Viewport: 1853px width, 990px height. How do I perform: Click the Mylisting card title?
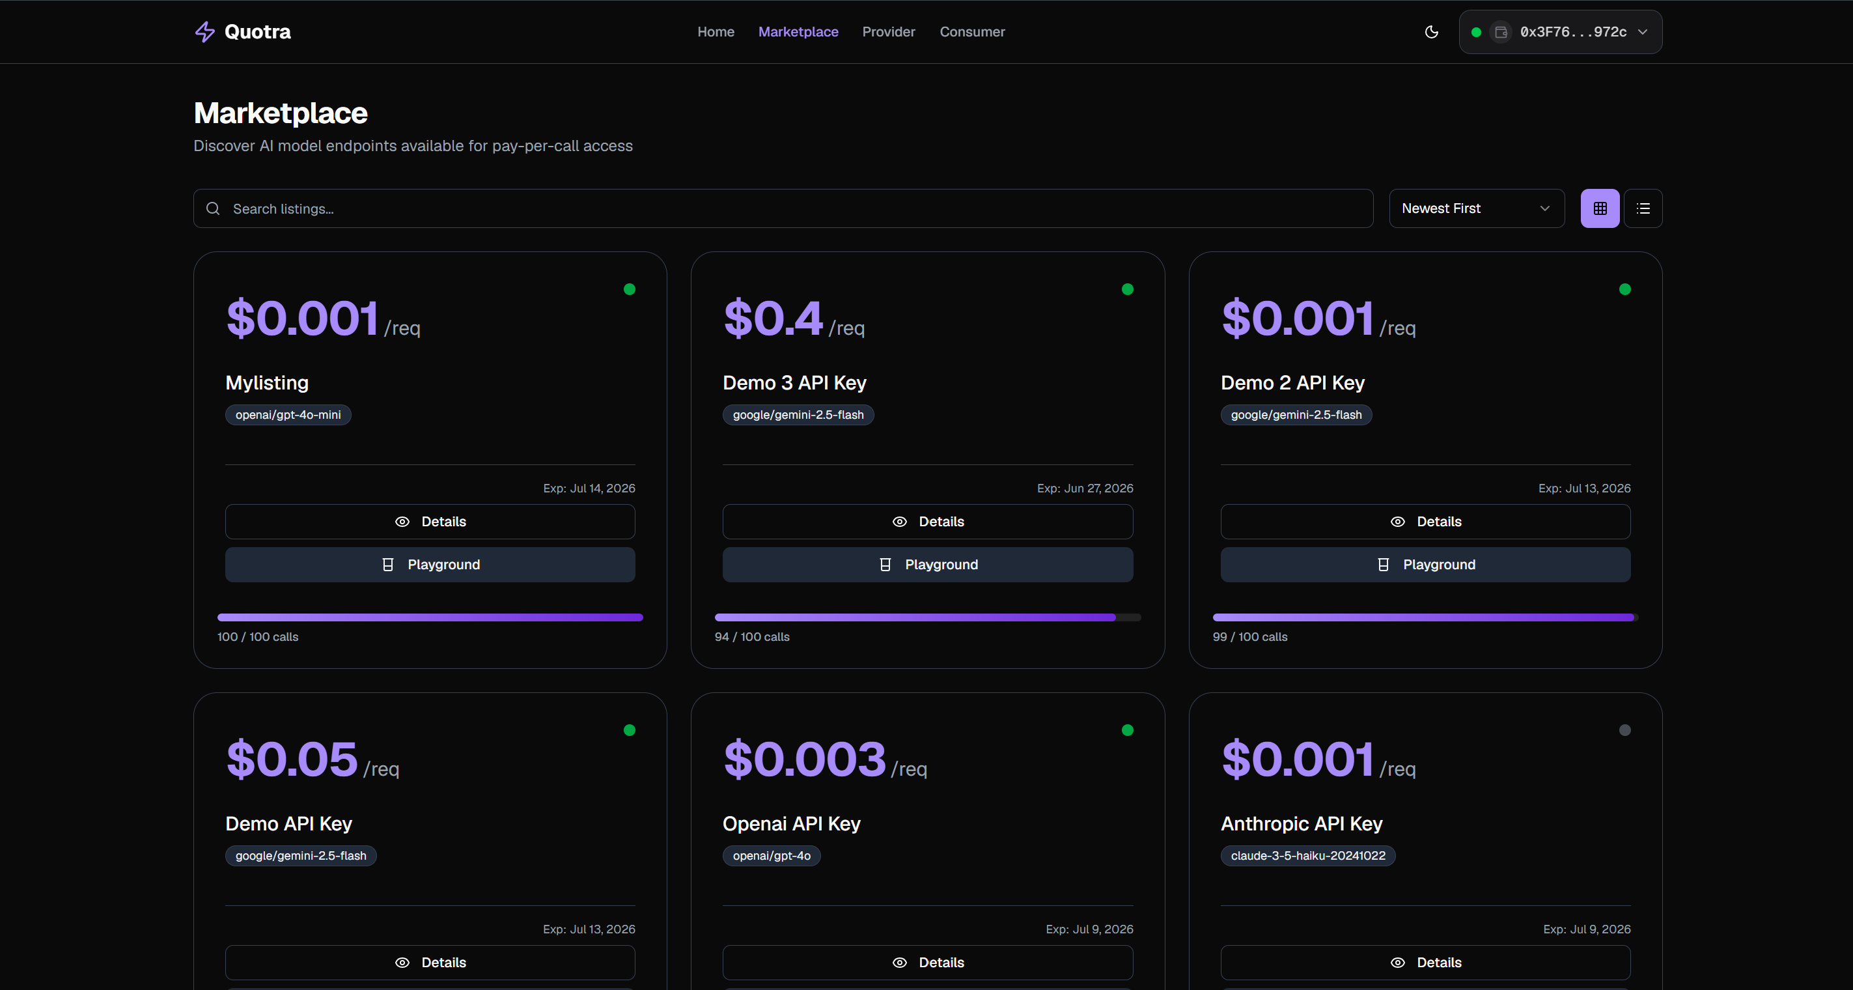click(x=267, y=383)
